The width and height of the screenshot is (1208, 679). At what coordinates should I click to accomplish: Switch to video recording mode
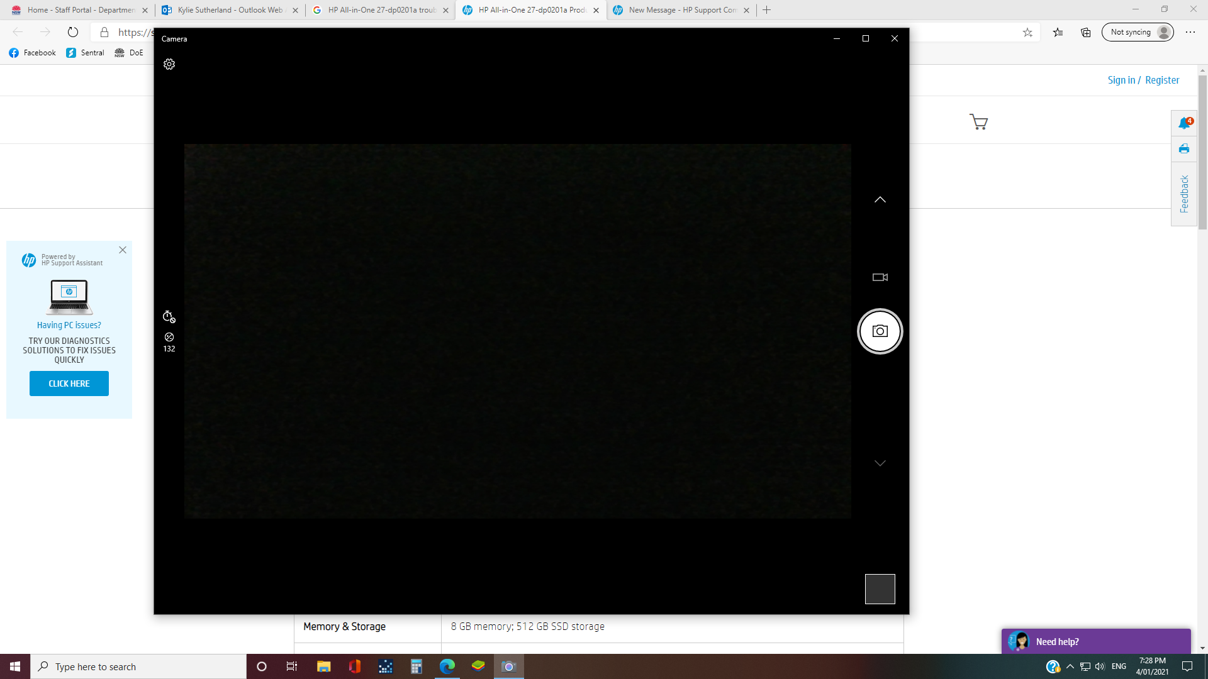tap(880, 277)
